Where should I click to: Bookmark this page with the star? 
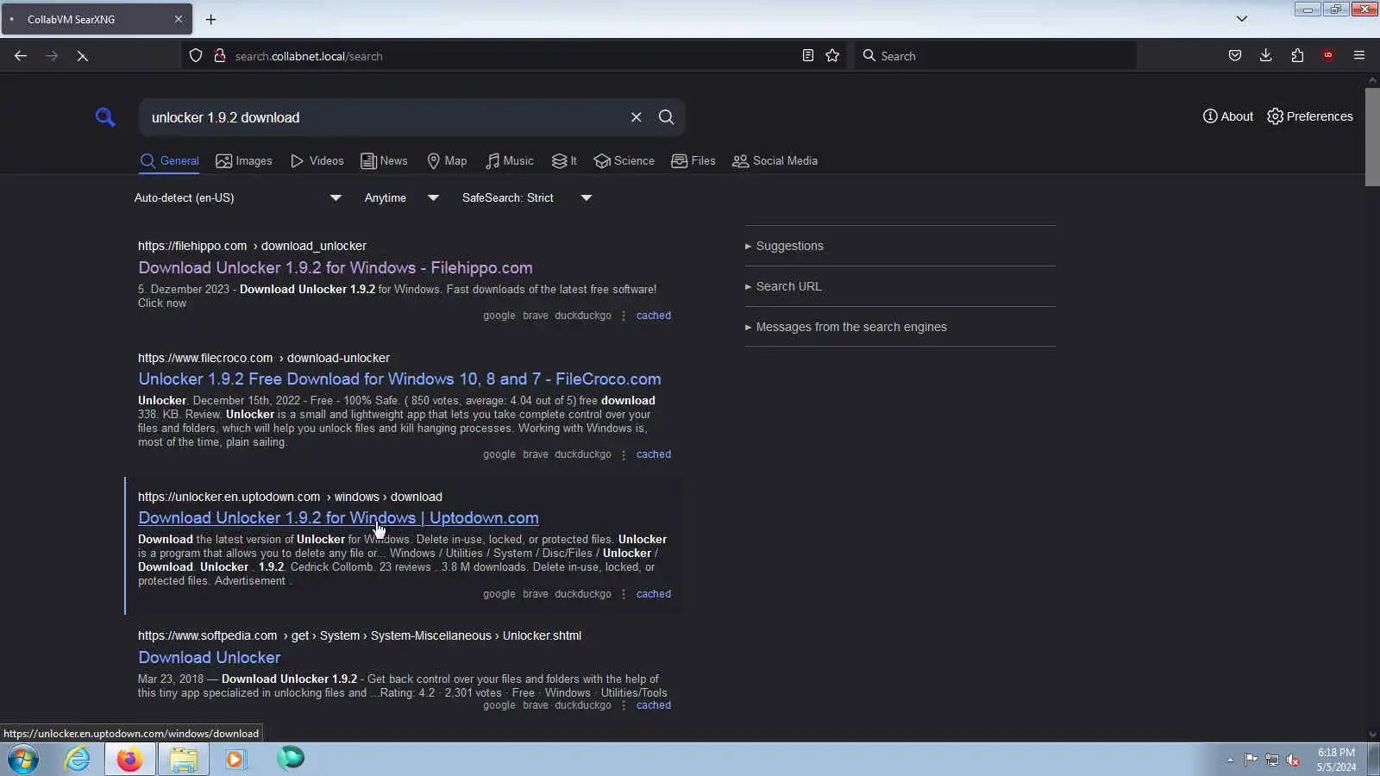pos(832,56)
